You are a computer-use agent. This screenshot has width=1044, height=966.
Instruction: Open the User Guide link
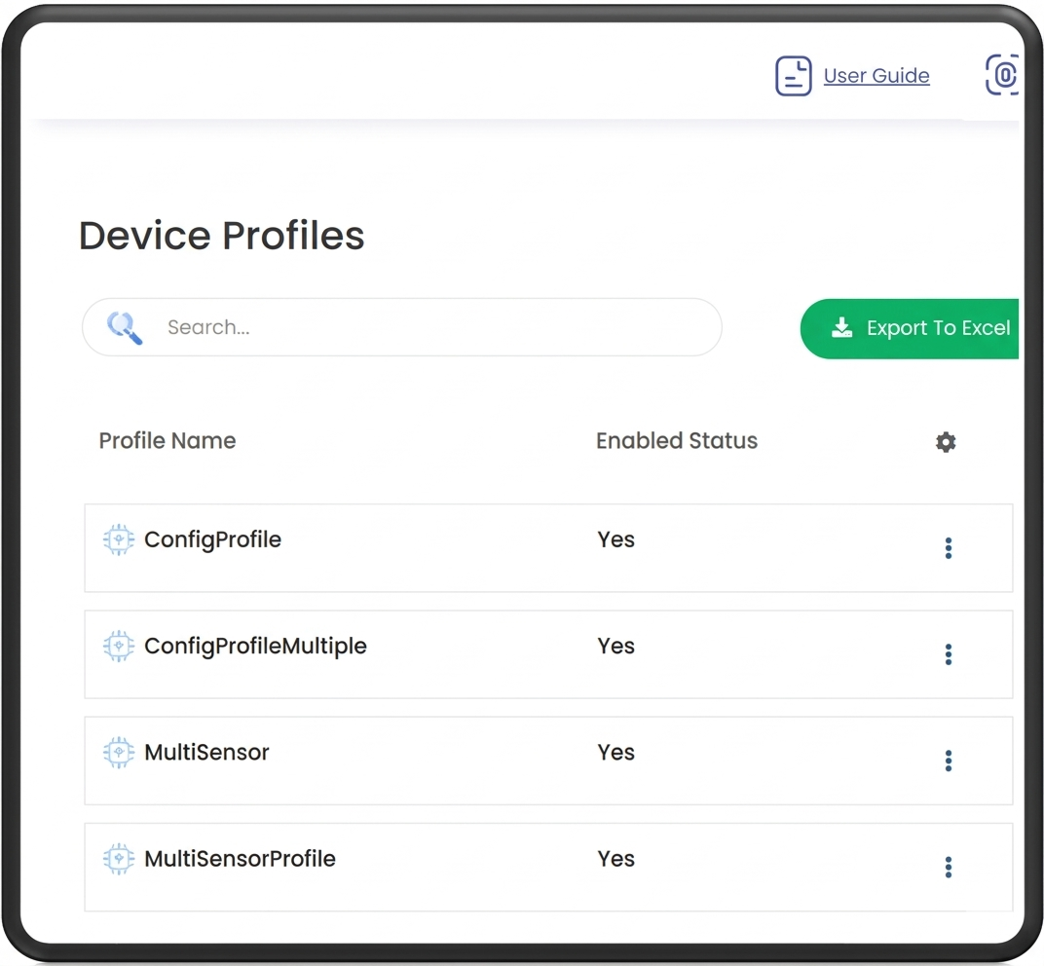coord(876,76)
